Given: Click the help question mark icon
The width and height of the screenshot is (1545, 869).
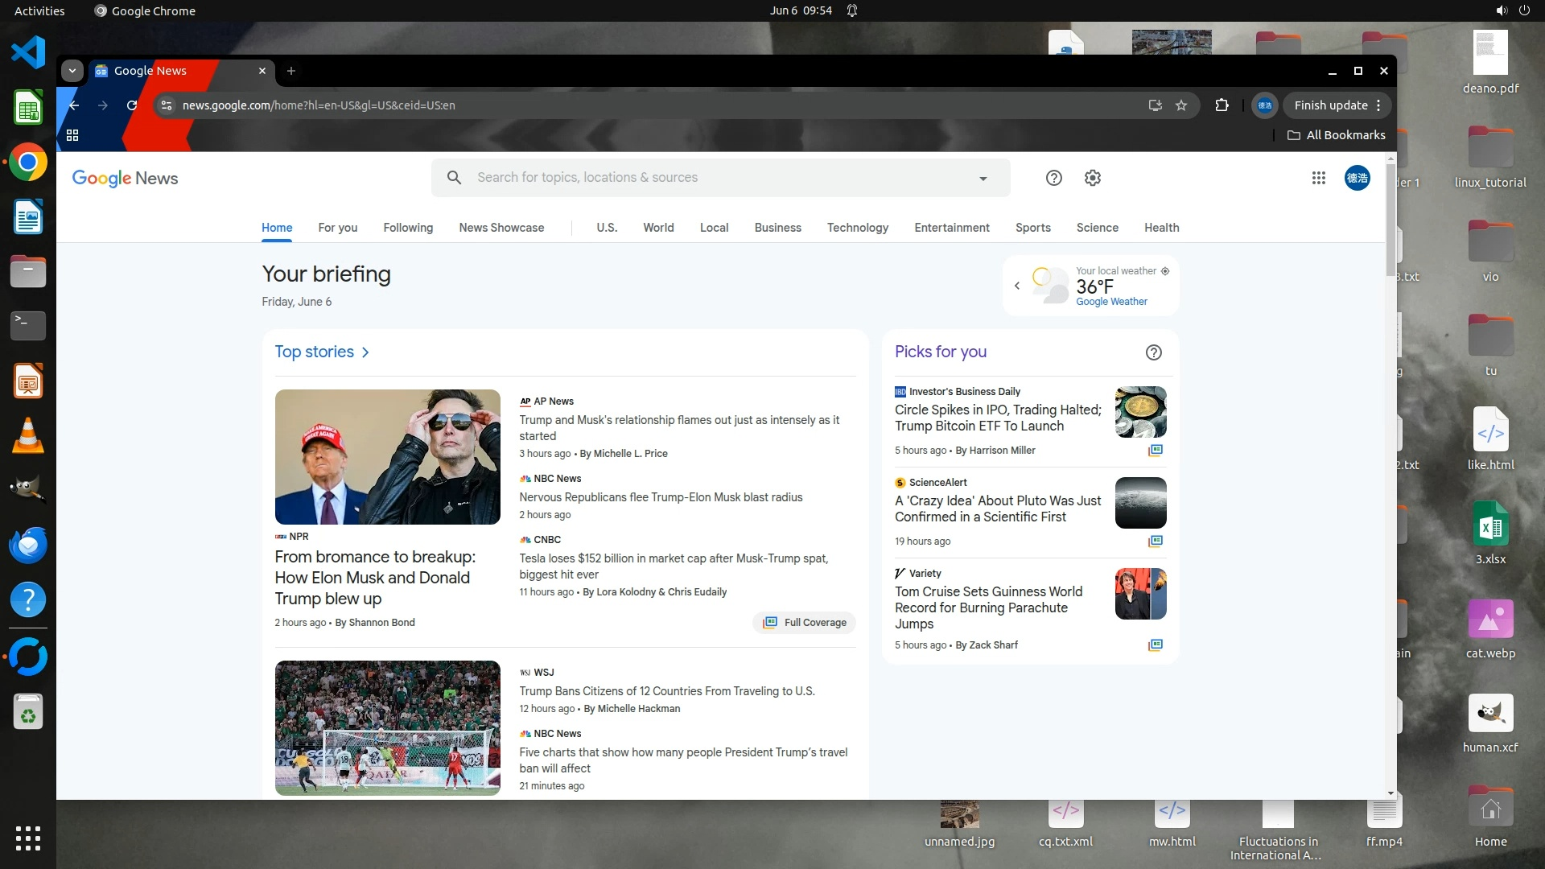Looking at the screenshot, I should coord(1053,178).
